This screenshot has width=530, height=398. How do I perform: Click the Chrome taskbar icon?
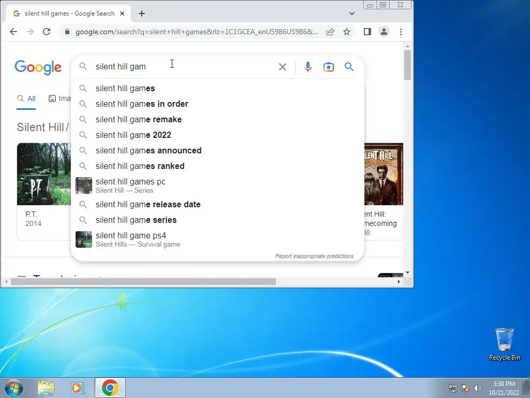[110, 388]
